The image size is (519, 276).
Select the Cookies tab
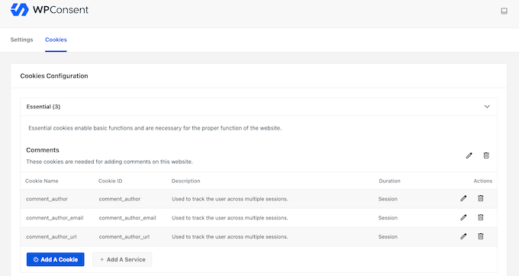[x=56, y=40]
